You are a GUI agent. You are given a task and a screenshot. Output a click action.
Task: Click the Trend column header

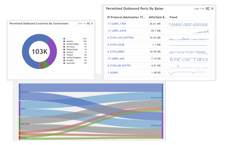click(173, 17)
